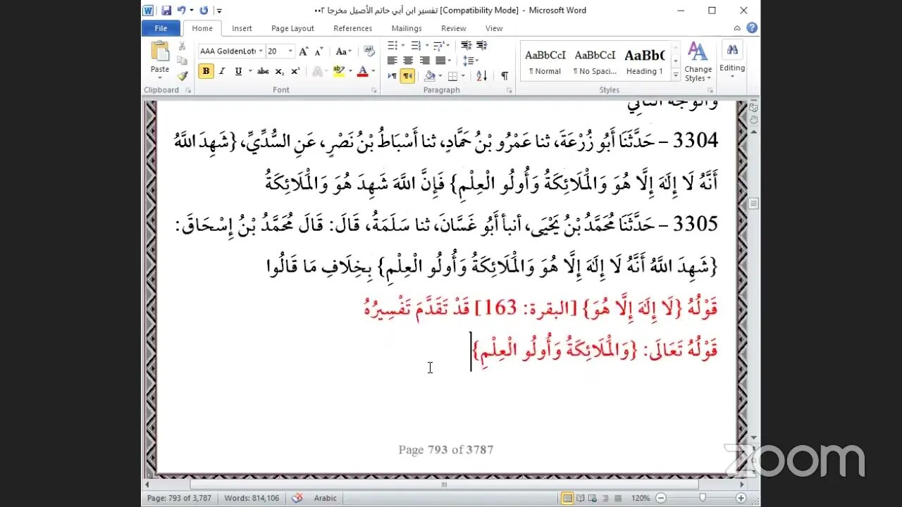Expand the Styles gallery
Image resolution: width=902 pixels, height=507 pixels.
point(676,75)
